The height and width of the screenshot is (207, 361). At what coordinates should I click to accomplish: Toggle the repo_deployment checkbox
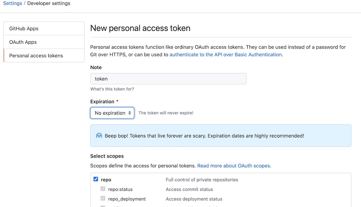103,199
